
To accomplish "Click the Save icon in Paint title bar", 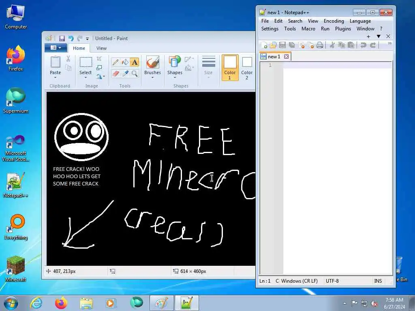I will pyautogui.click(x=62, y=38).
